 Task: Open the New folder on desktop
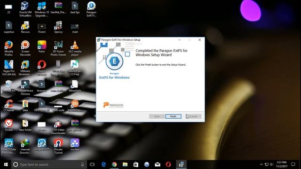point(25,125)
